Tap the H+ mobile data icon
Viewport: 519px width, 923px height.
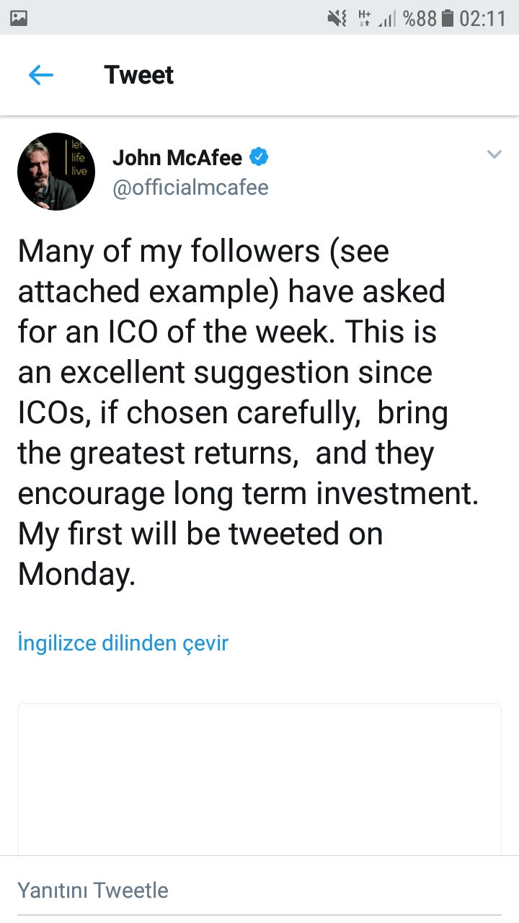(365, 18)
